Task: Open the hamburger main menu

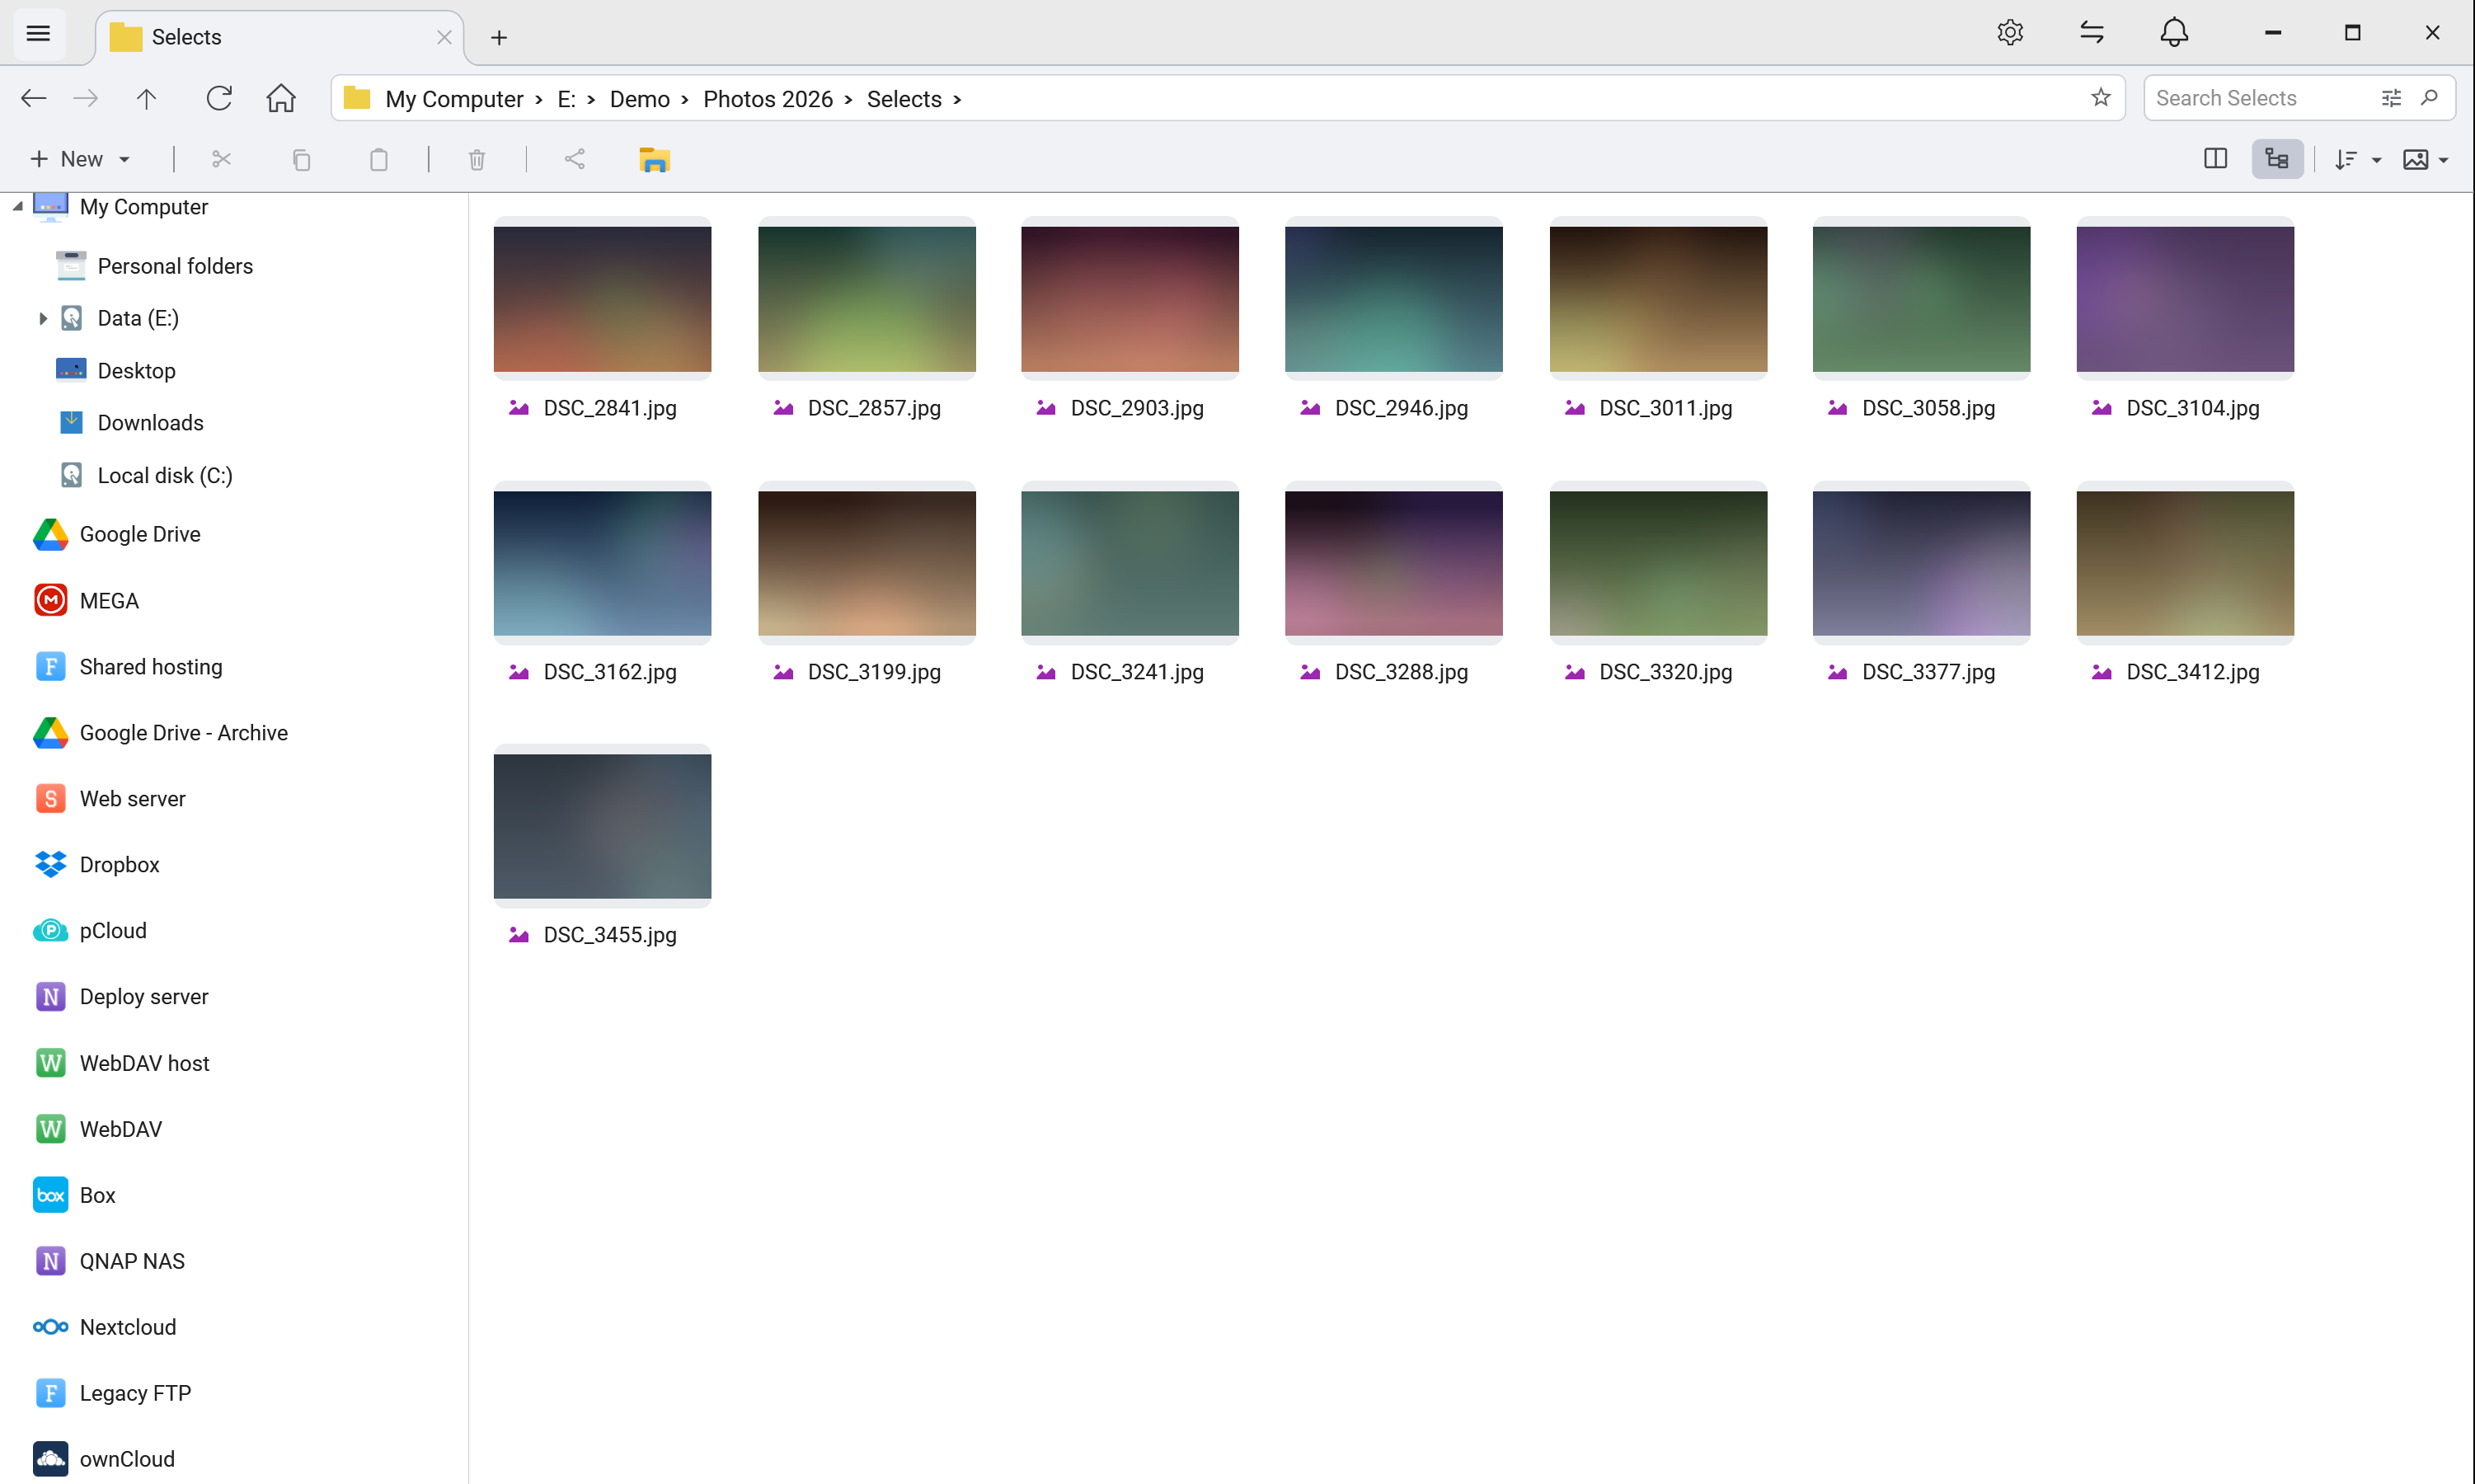Action: 38,34
